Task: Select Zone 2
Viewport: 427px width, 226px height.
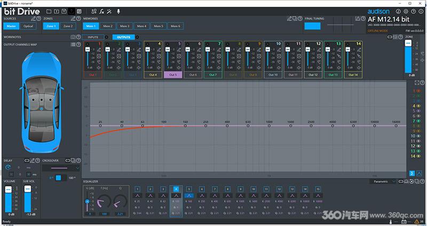Action: (x=68, y=26)
